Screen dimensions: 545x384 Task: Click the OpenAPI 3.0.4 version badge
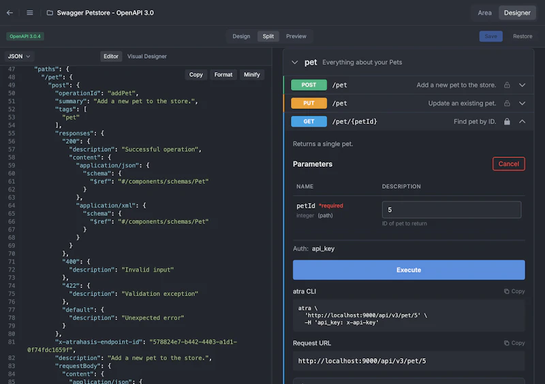[x=25, y=36]
